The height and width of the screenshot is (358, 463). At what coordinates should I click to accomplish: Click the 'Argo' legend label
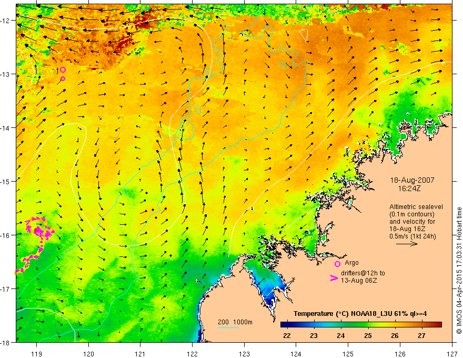pyautogui.click(x=351, y=263)
